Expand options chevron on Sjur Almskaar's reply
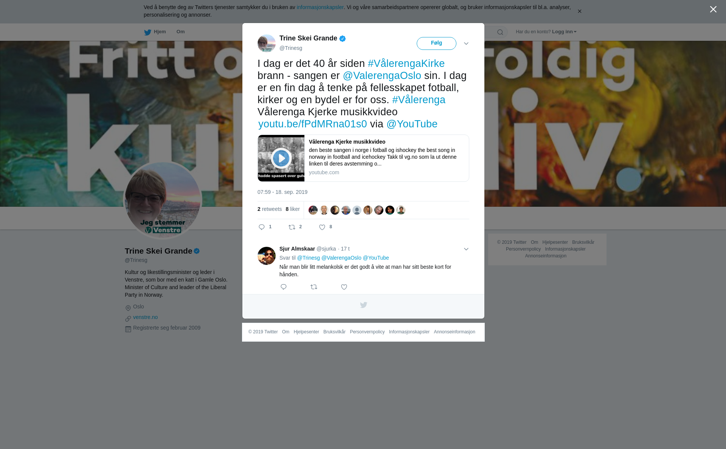 [x=466, y=249]
